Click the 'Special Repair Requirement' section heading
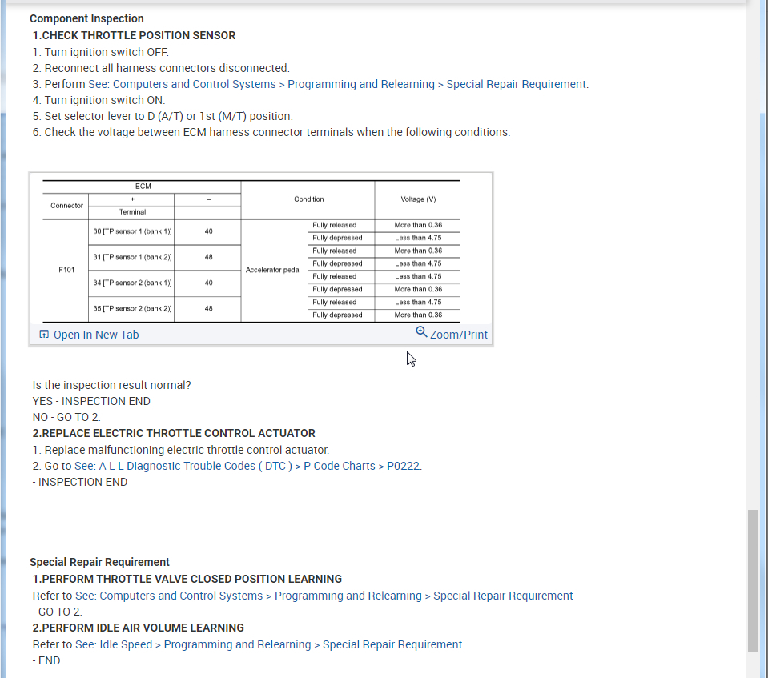 [x=99, y=562]
